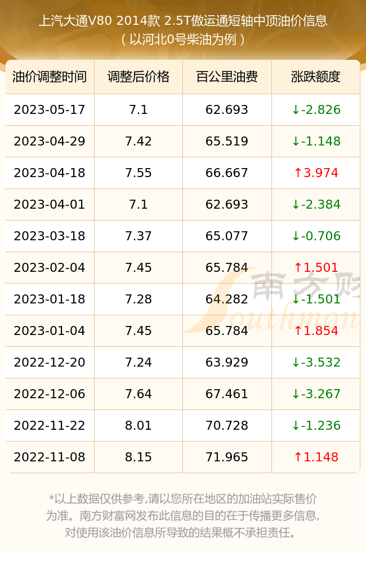366x564 pixels.
Task: Click the green down arrow beside -2.384
Action: 296,204
